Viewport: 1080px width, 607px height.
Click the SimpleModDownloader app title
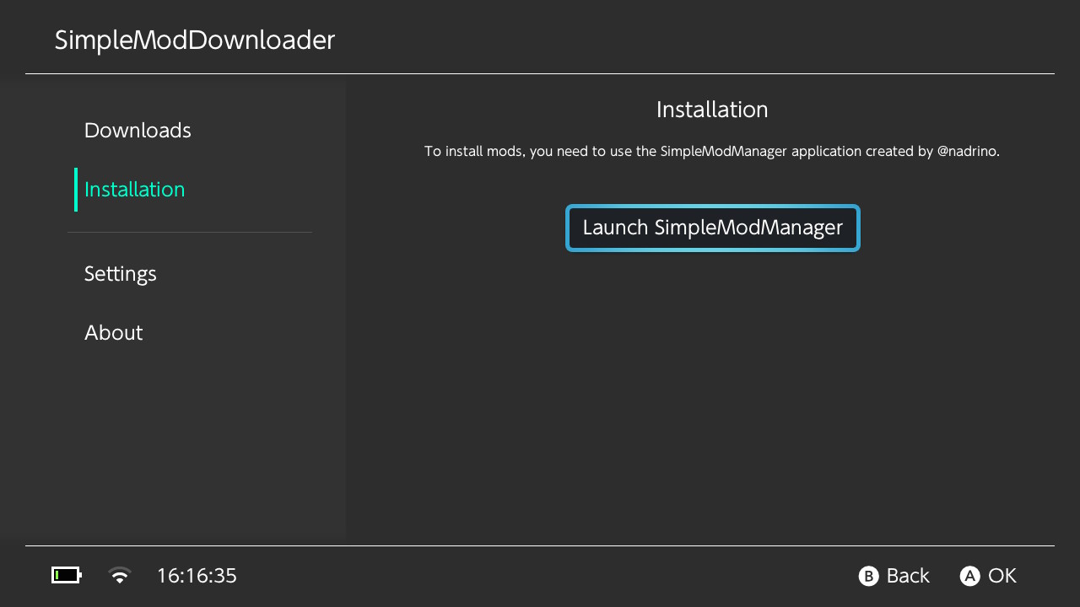195,40
